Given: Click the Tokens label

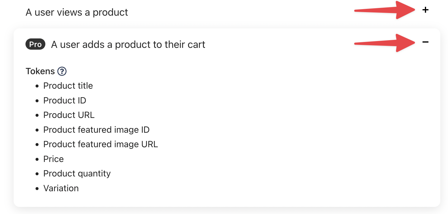Looking at the screenshot, I should coord(40,71).
